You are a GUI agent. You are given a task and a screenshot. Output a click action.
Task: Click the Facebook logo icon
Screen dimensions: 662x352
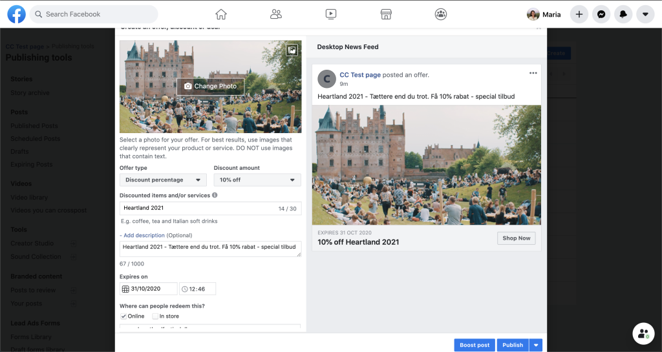pos(16,14)
